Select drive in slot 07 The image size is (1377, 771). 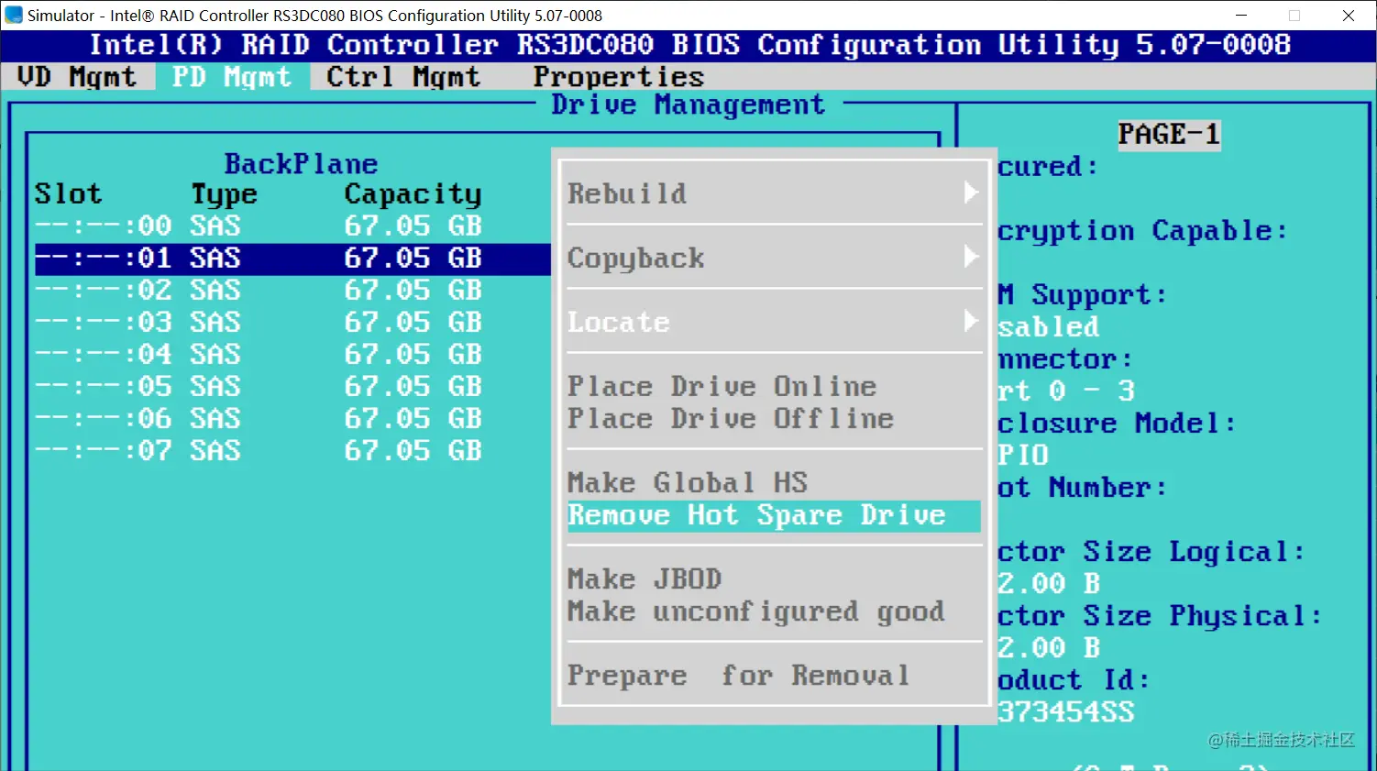pyautogui.click(x=292, y=450)
